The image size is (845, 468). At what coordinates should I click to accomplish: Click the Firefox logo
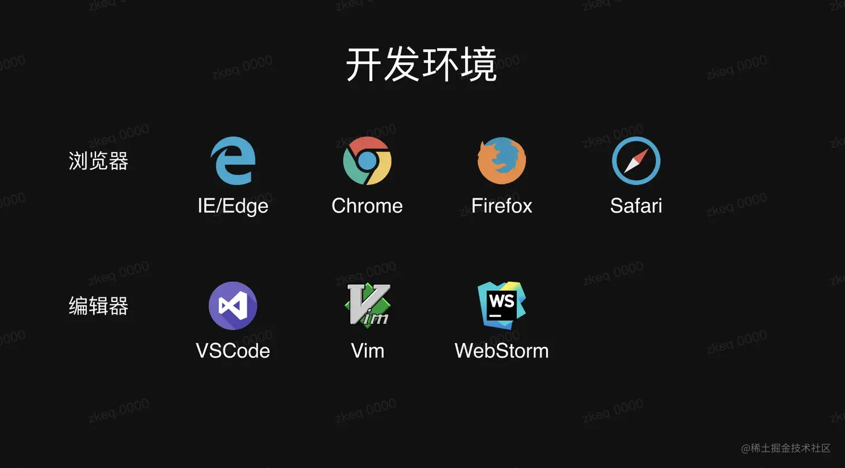point(502,161)
